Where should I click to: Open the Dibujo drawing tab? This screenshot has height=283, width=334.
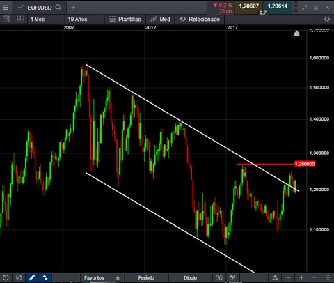click(190, 277)
